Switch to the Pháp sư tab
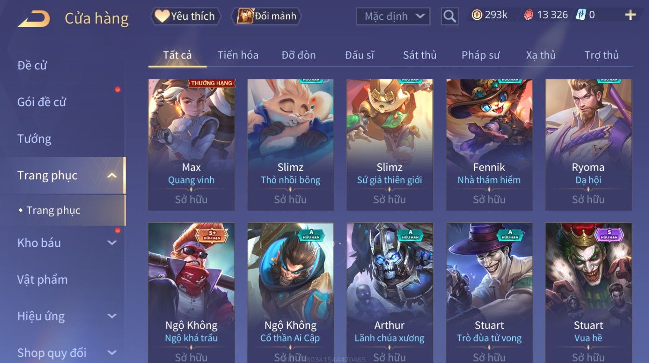Viewport: 649px width, 363px height. (x=480, y=55)
